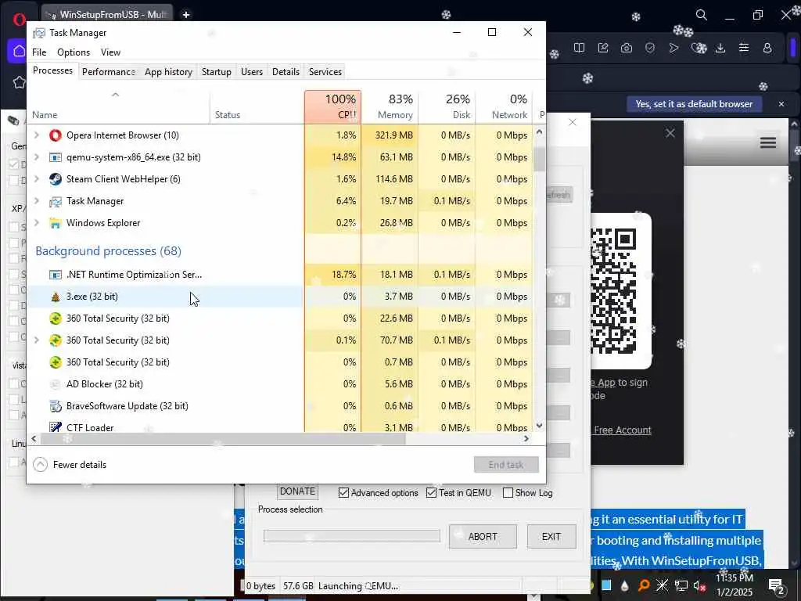Click Opera's edit page pencil icon

[603, 48]
